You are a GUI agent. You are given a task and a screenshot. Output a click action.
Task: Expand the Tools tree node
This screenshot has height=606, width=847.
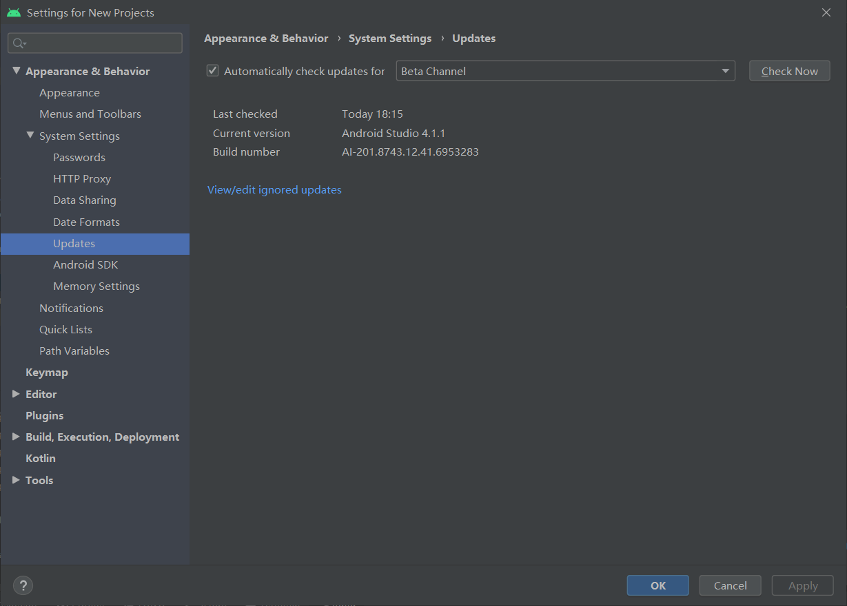click(17, 480)
